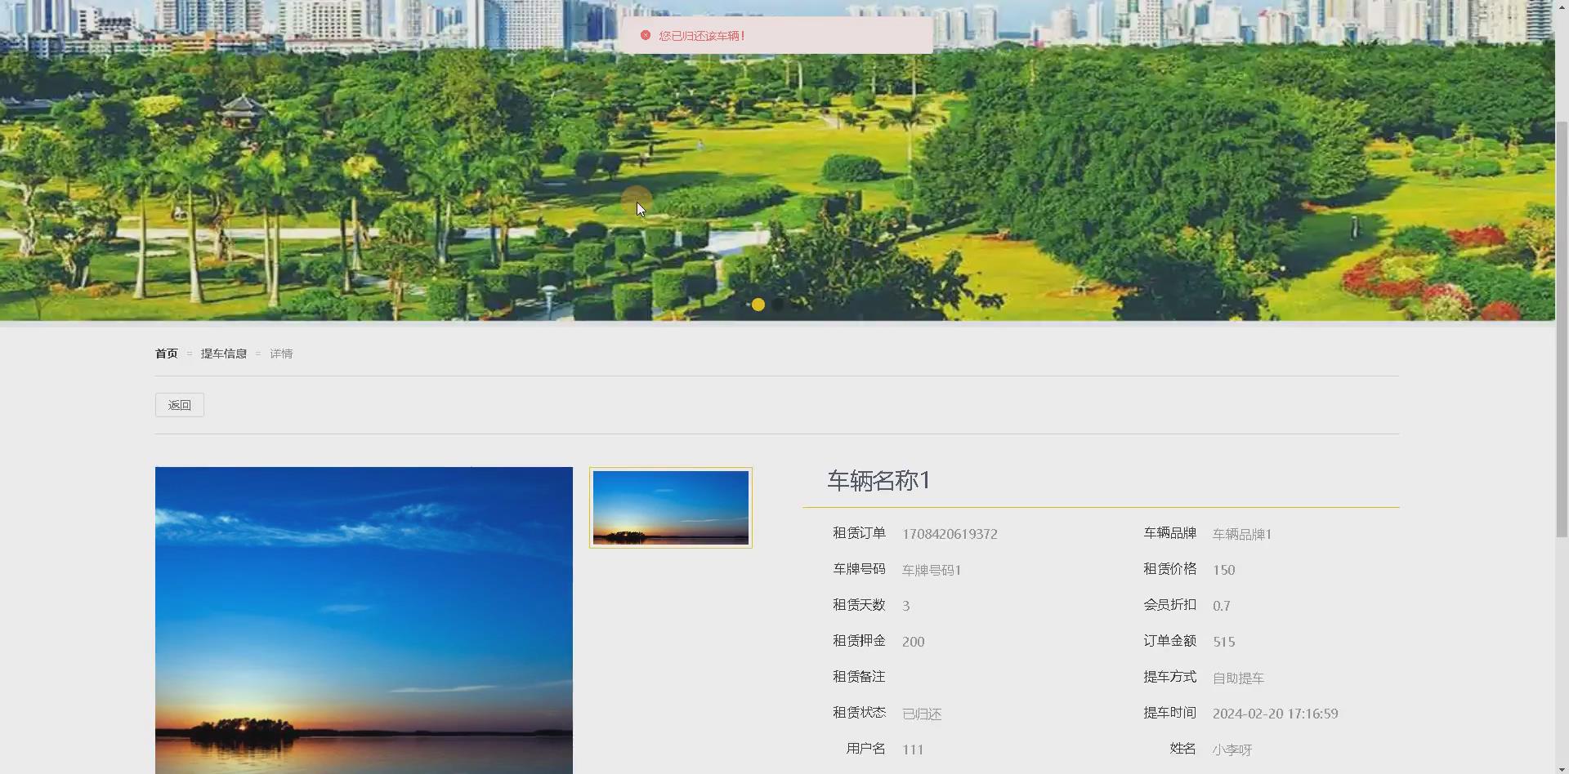1569x774 pixels.
Task: Select the second gray carousel indicator dot
Action: pyautogui.click(x=777, y=304)
